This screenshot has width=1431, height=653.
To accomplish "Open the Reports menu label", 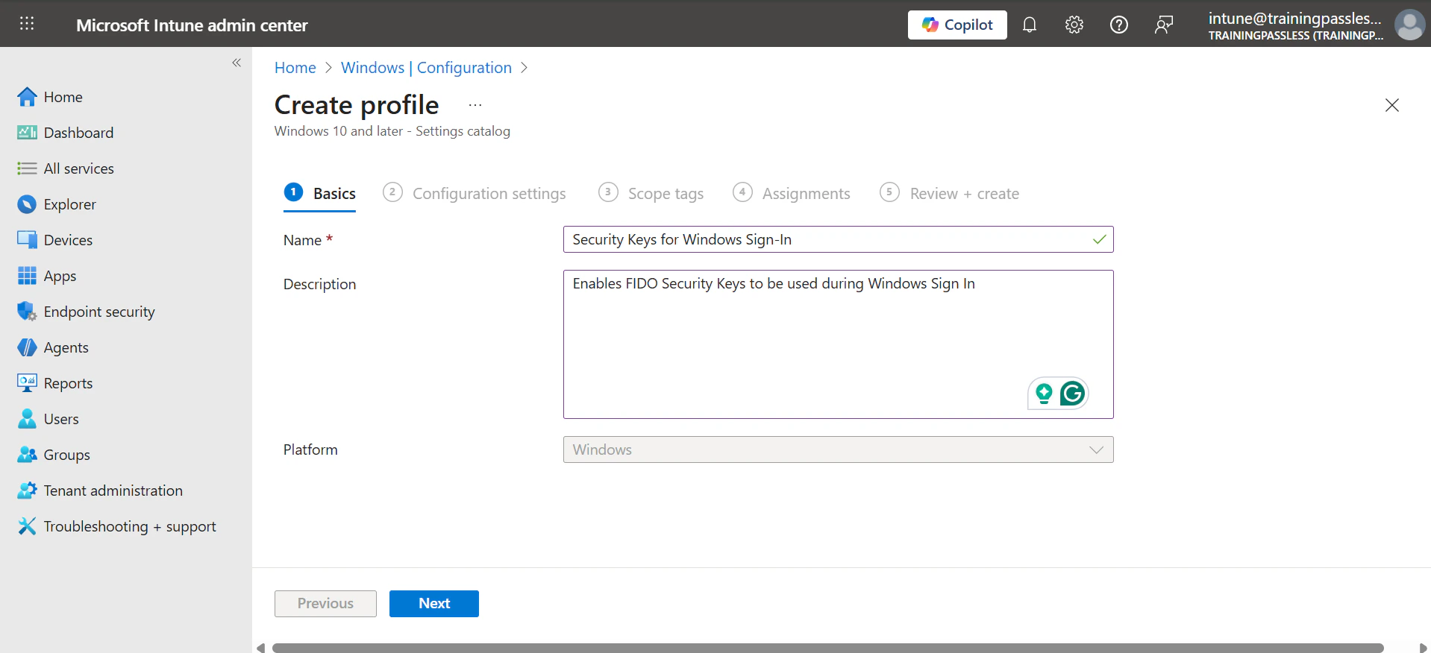I will pos(69,383).
